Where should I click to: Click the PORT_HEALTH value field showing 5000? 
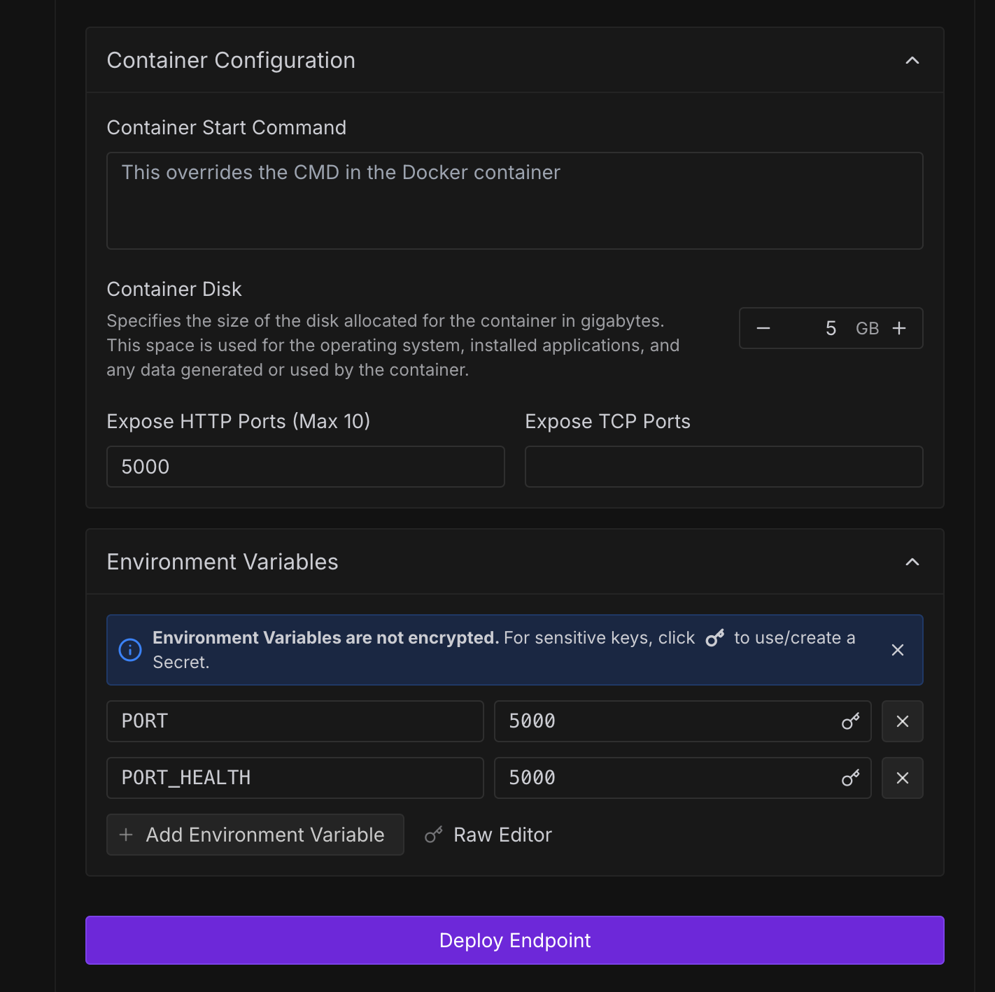pos(665,778)
